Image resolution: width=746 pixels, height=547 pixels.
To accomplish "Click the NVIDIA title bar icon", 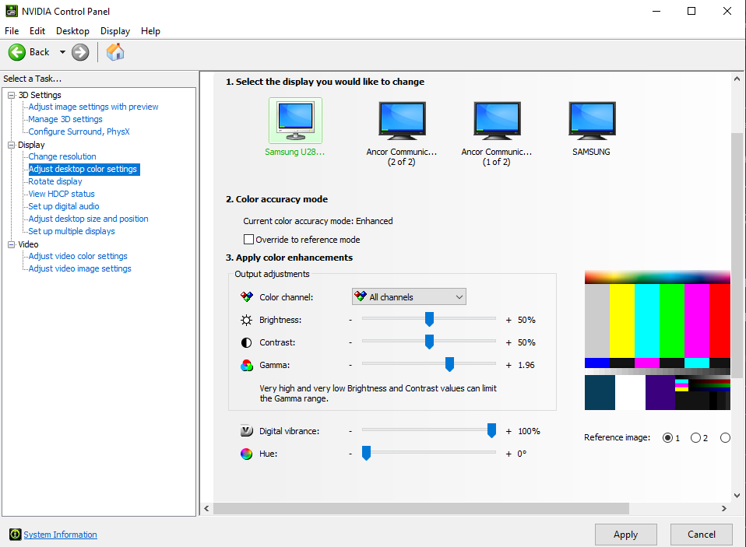I will [12, 11].
